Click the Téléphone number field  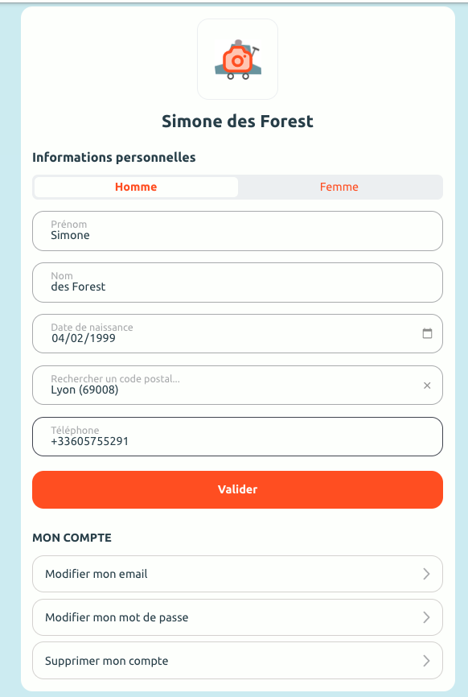(x=237, y=436)
